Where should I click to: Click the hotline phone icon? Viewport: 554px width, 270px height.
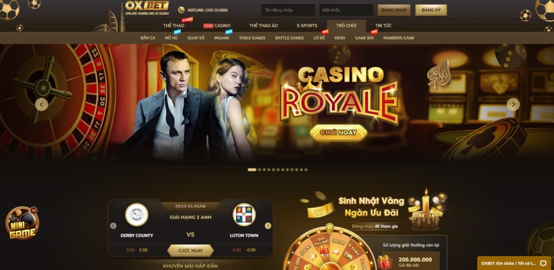pos(181,10)
